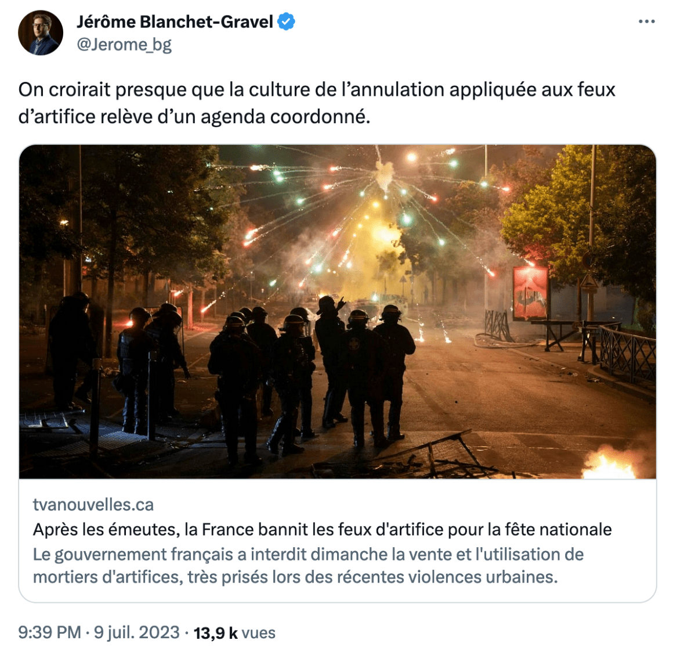The image size is (673, 658).
Task: Click the blue verified badge icon
Action: pos(286,21)
